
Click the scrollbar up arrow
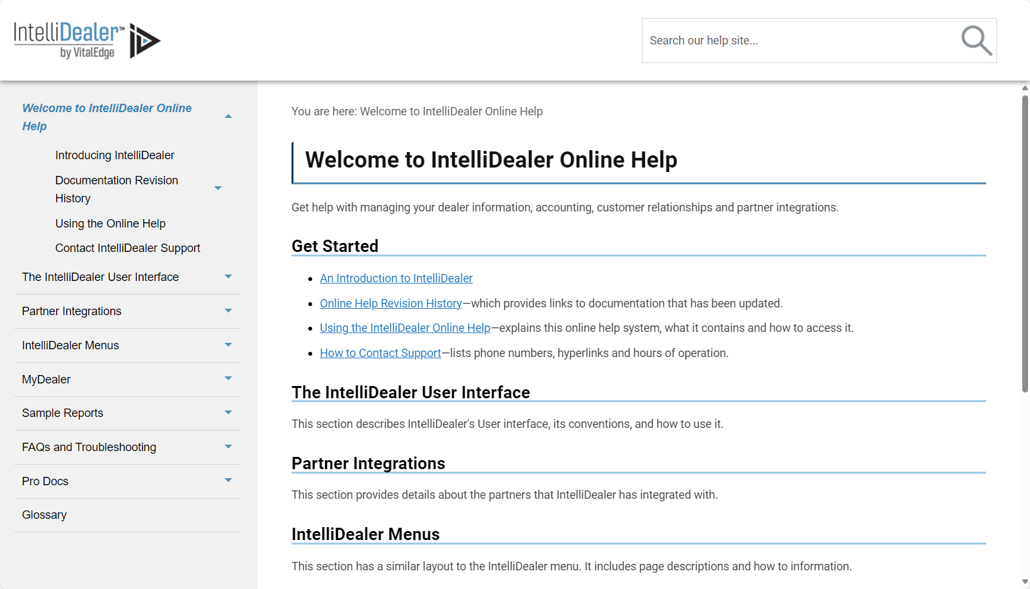point(1025,88)
